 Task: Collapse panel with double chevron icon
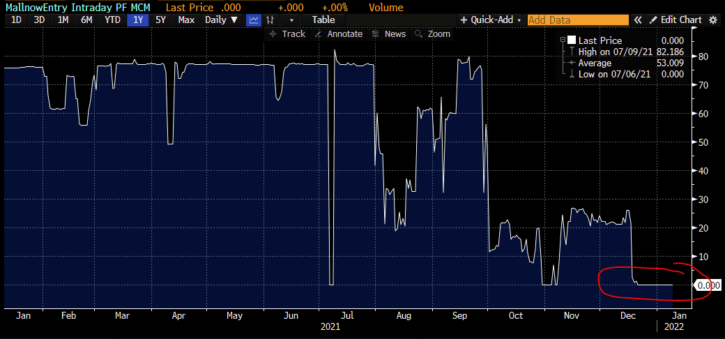[x=638, y=20]
